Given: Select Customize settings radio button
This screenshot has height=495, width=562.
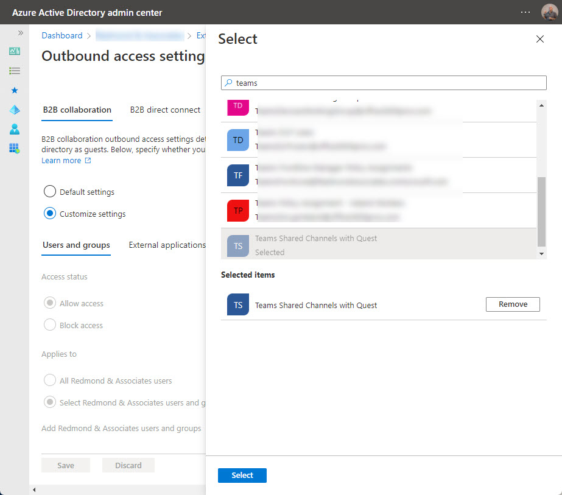Looking at the screenshot, I should pyautogui.click(x=50, y=214).
